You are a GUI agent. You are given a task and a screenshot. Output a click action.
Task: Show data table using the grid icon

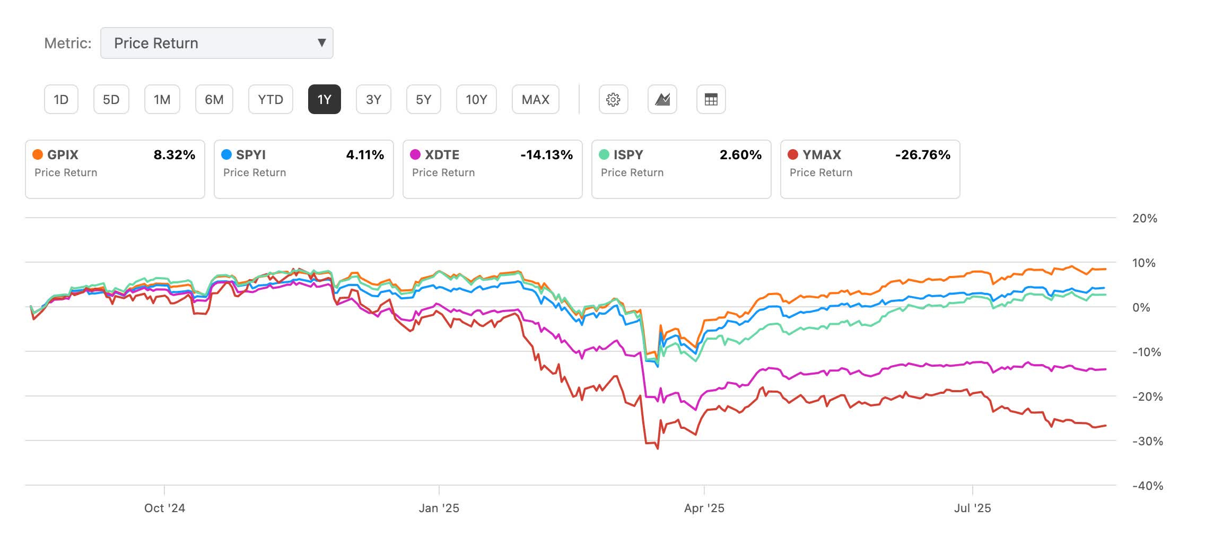click(711, 99)
